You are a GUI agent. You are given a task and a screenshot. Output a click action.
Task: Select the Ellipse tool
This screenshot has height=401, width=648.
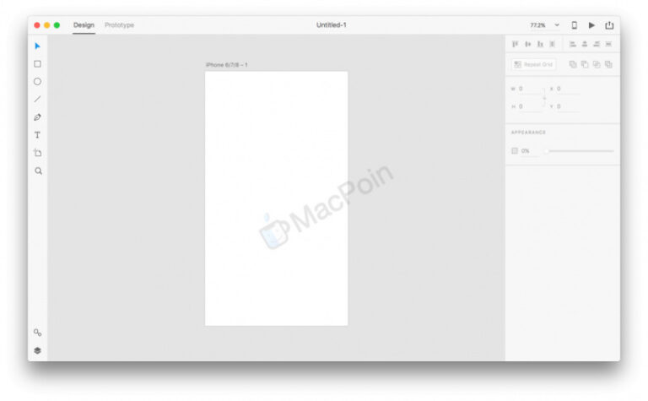37,82
